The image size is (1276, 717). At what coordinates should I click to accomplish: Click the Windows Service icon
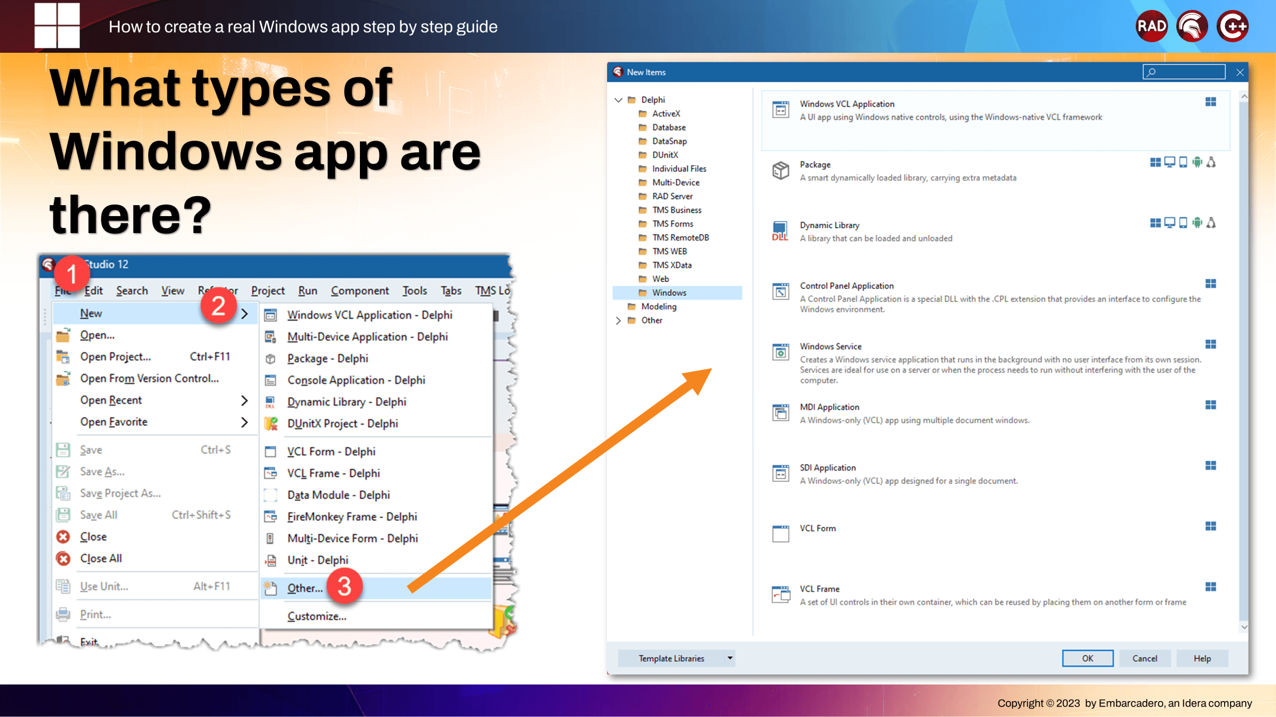(781, 352)
